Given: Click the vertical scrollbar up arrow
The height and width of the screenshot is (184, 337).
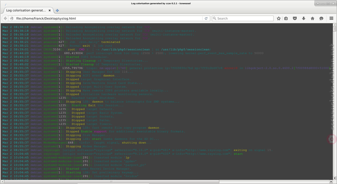Looking at the screenshot, I should pos(334,25).
